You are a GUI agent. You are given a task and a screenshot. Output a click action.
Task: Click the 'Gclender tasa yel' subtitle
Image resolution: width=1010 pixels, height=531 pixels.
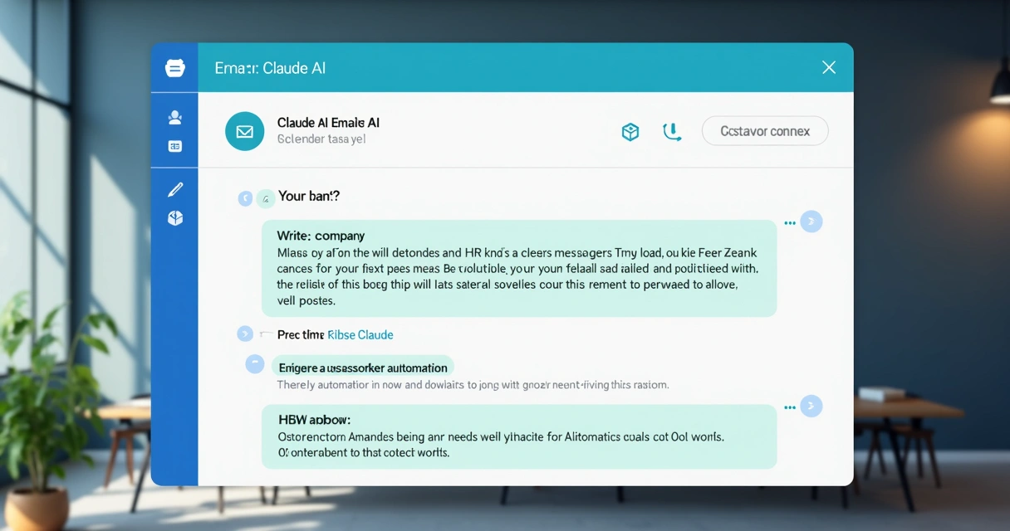click(x=321, y=139)
